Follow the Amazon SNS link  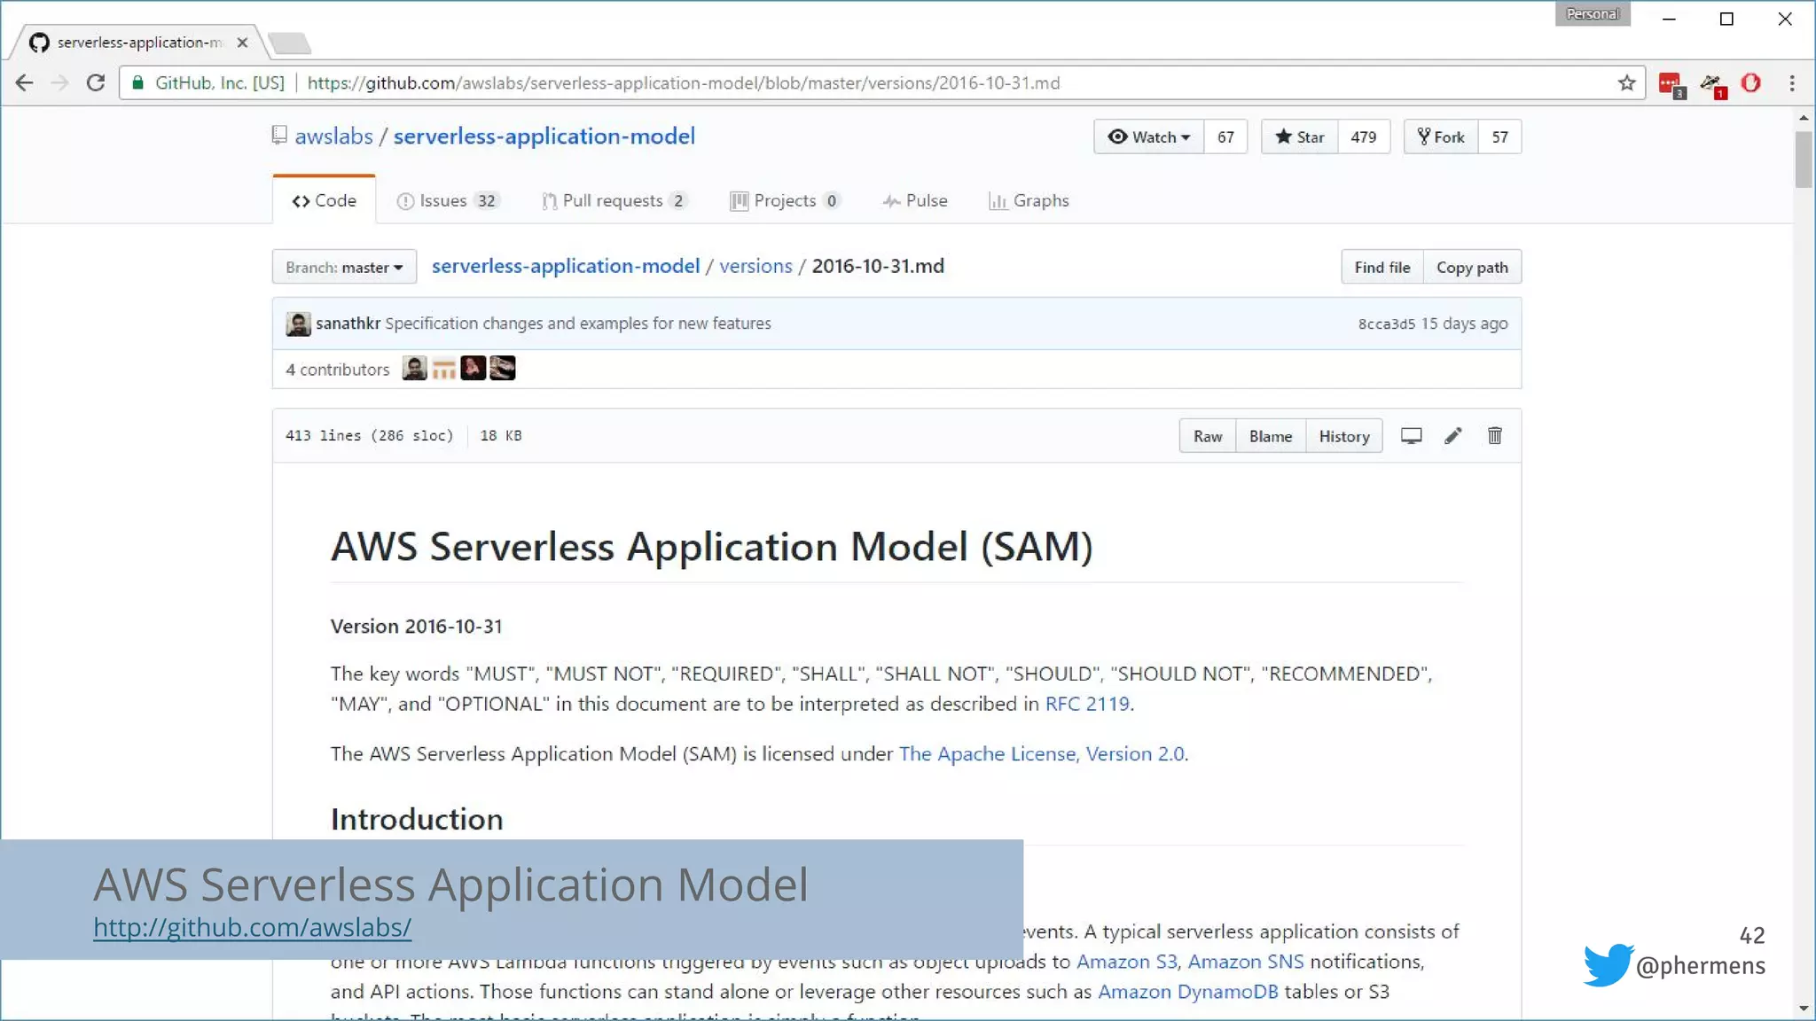point(1246,962)
